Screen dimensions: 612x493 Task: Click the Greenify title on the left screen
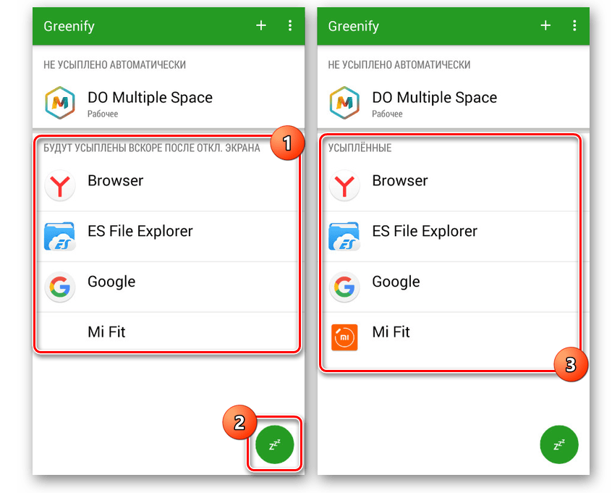tap(69, 27)
